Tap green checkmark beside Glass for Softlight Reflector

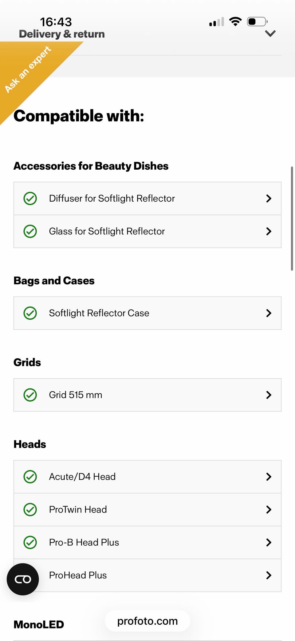30,231
